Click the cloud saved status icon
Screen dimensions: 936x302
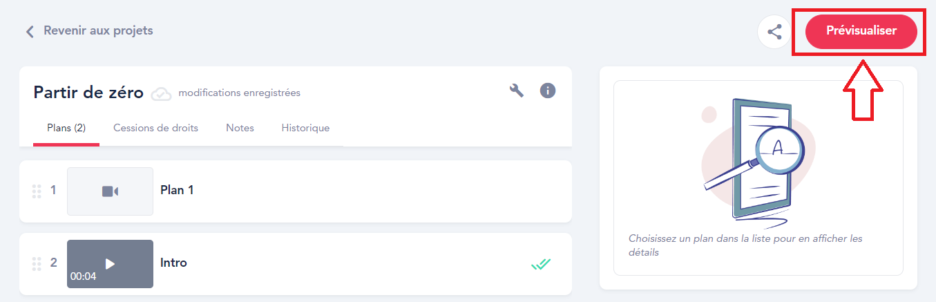point(161,93)
